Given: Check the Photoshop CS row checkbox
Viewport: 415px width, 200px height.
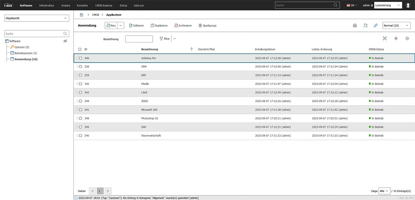Looking at the screenshot, I should (81, 118).
